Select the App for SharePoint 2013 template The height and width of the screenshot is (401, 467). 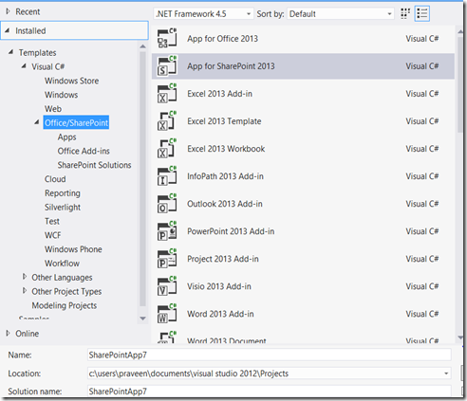303,65
